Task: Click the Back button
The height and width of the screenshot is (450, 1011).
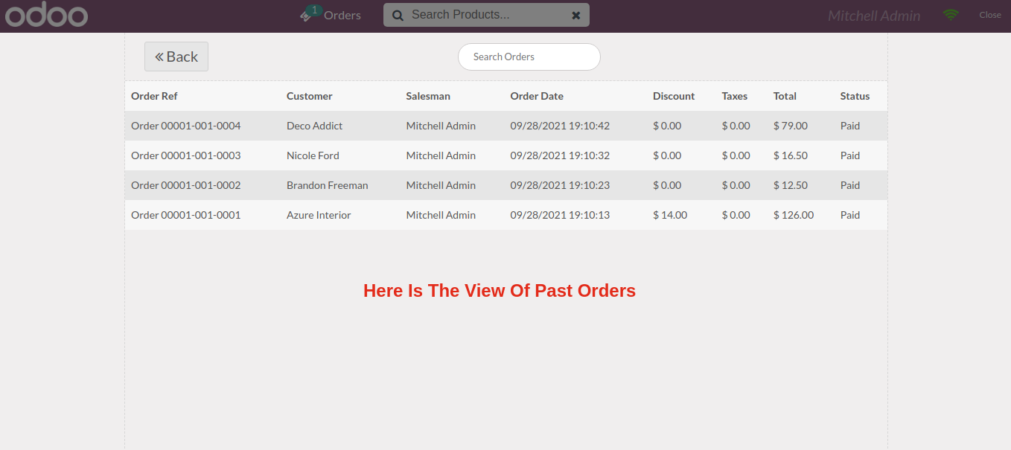Action: [x=176, y=57]
